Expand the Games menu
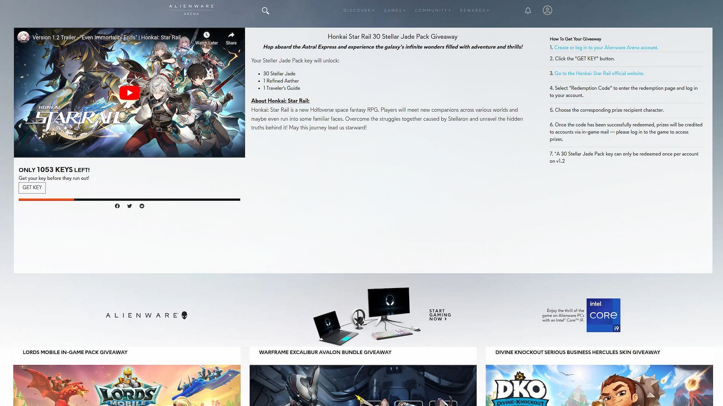 [394, 11]
